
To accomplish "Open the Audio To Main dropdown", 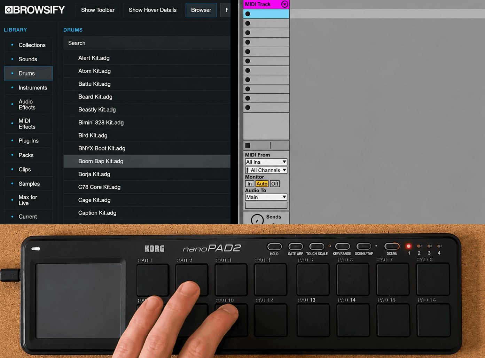I will [x=266, y=197].
